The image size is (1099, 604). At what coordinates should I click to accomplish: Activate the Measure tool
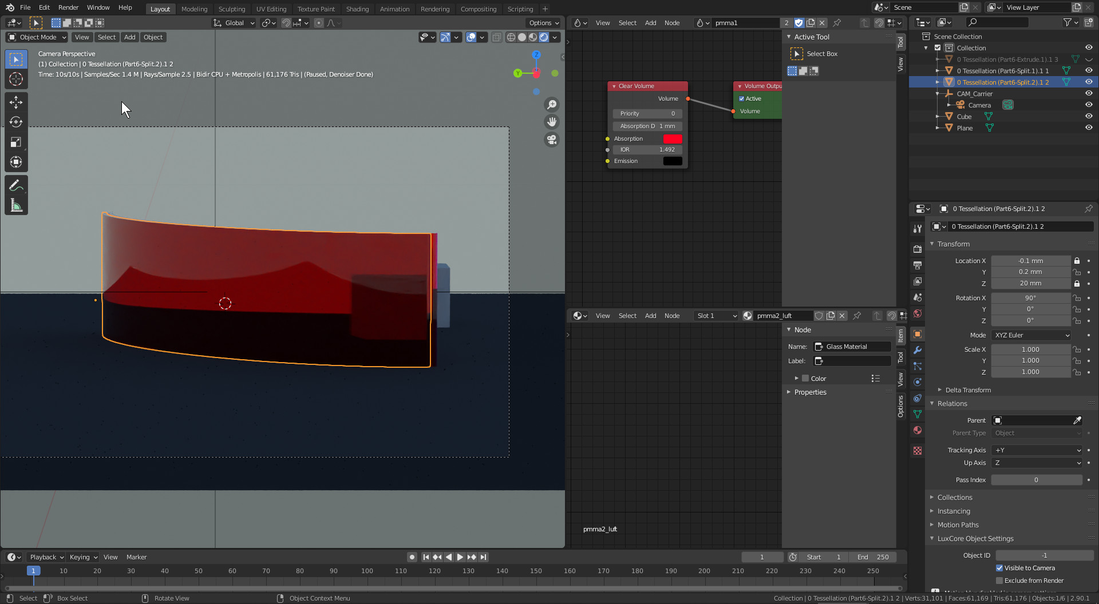pos(16,206)
